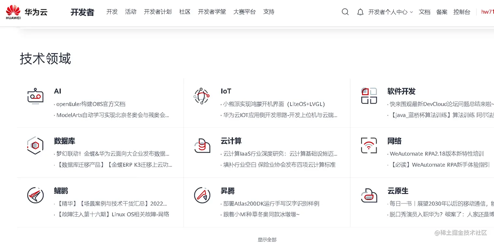Screen dimensions: 494x243
Task: Open the 控制台 link
Action: tap(462, 12)
